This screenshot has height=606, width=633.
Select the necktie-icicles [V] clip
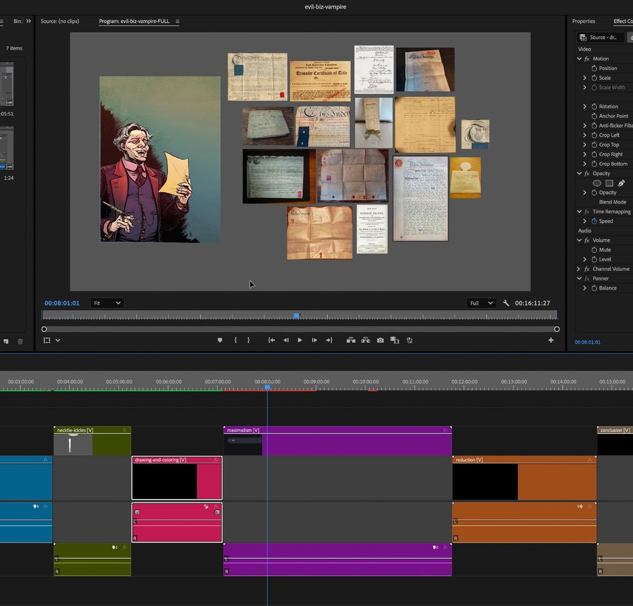(x=92, y=441)
